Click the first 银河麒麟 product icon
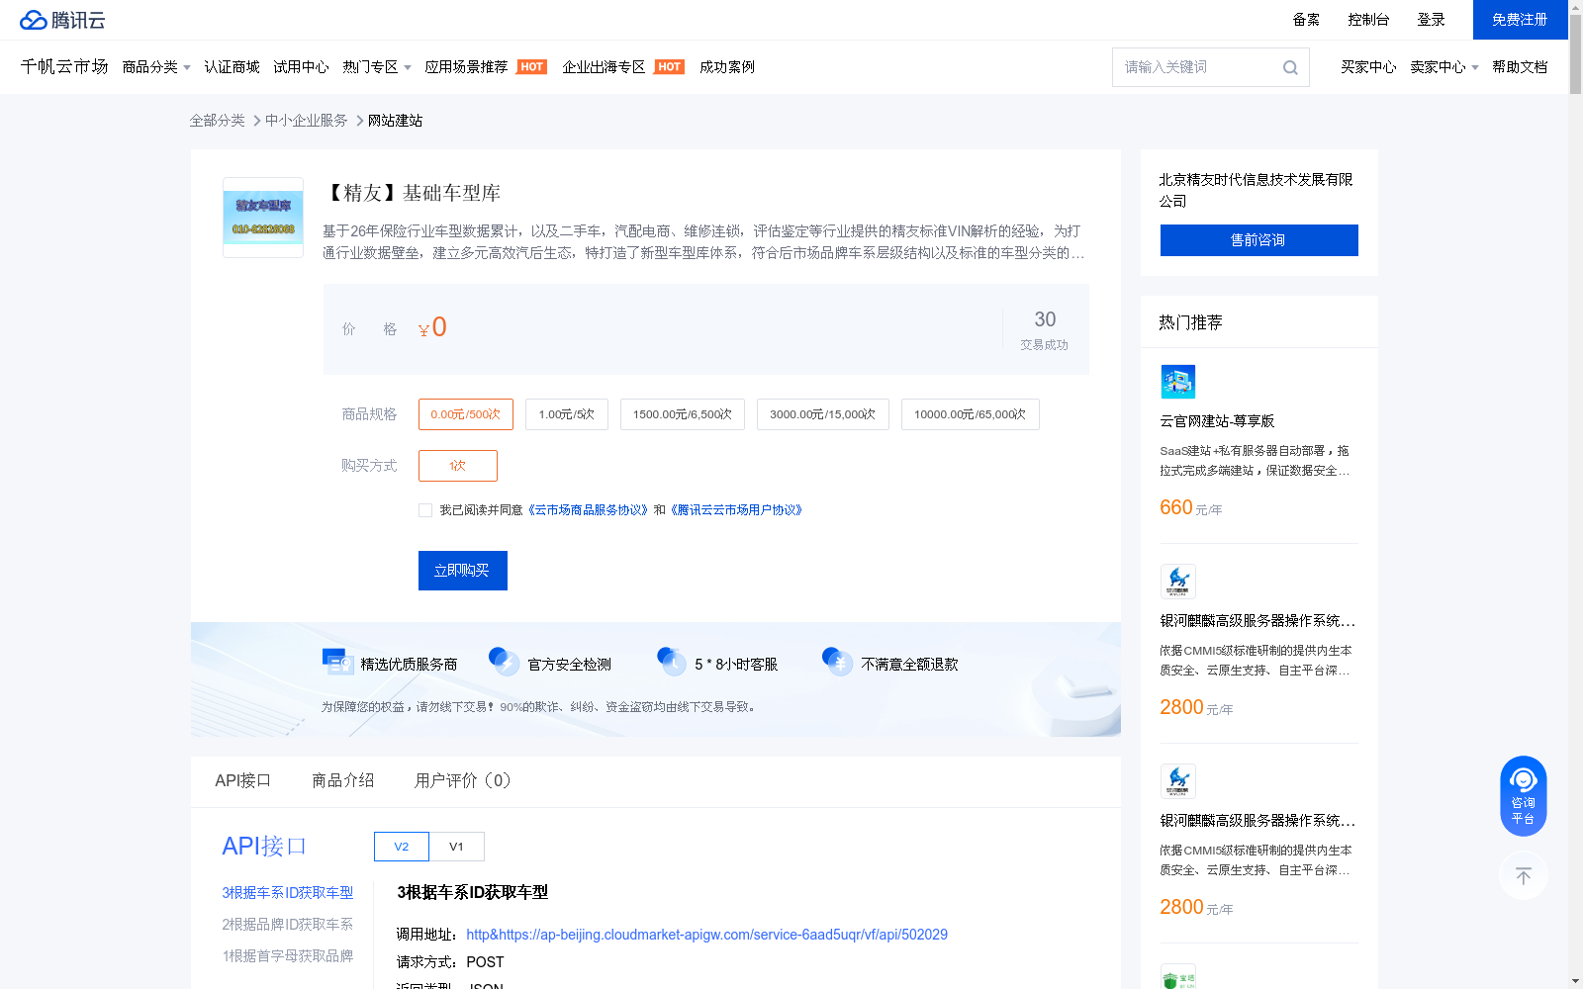 [1177, 582]
